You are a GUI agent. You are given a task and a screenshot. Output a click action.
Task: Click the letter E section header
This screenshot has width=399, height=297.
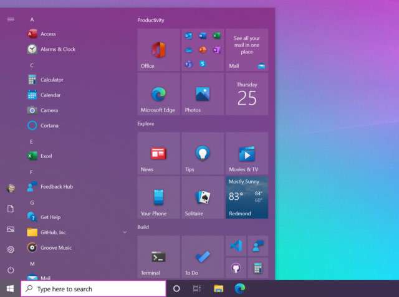coord(31,141)
